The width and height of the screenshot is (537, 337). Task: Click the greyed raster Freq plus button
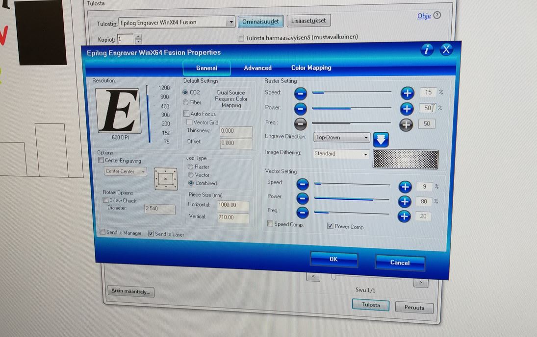[x=406, y=125]
